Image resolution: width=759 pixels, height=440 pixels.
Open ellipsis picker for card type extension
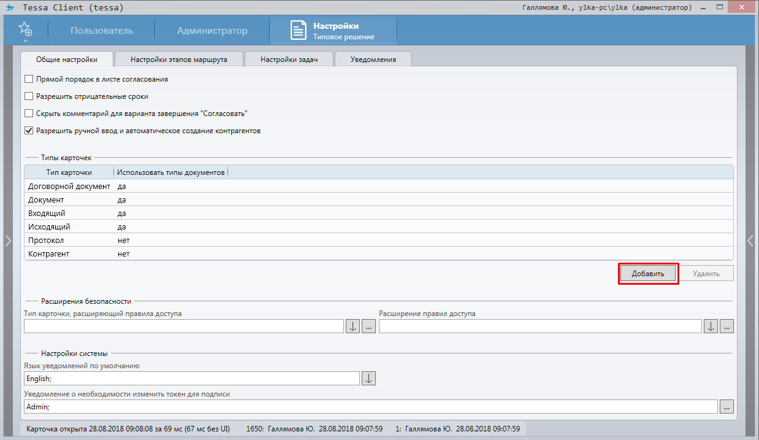pos(368,326)
